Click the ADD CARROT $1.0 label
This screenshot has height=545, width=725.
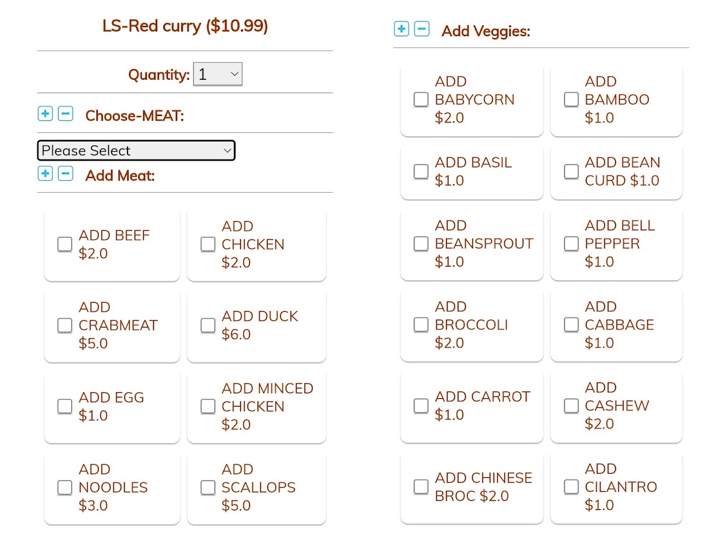click(x=482, y=405)
